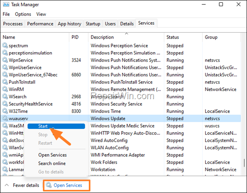Select the WSearch service name
247x193 pixels.
coord(17,97)
